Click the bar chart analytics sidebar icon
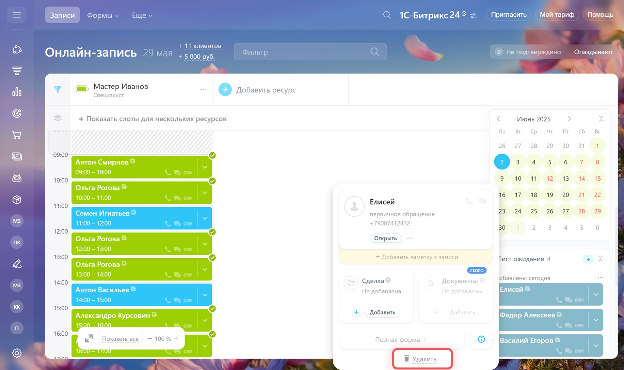Image resolution: width=624 pixels, height=370 pixels. pos(17,92)
